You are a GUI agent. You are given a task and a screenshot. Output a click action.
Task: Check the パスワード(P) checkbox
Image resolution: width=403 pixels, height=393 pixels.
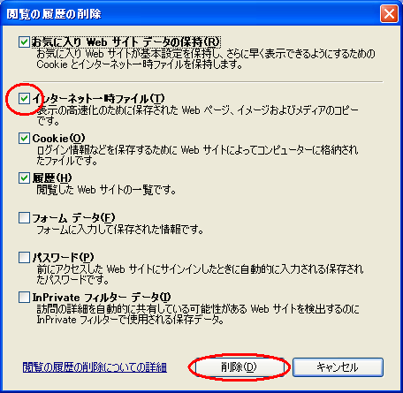point(24,258)
